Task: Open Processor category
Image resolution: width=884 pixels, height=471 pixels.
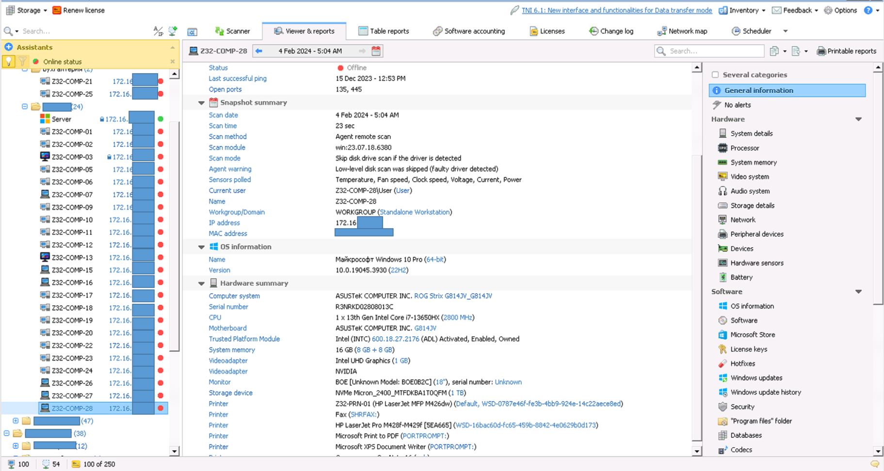Action: coord(739,148)
